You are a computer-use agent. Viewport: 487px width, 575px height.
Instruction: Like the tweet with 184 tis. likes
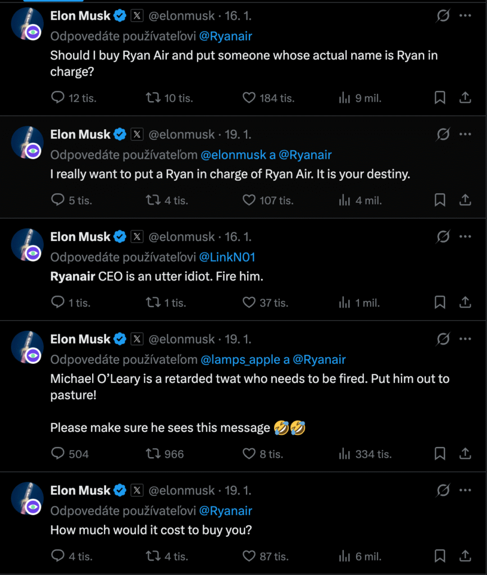click(249, 98)
